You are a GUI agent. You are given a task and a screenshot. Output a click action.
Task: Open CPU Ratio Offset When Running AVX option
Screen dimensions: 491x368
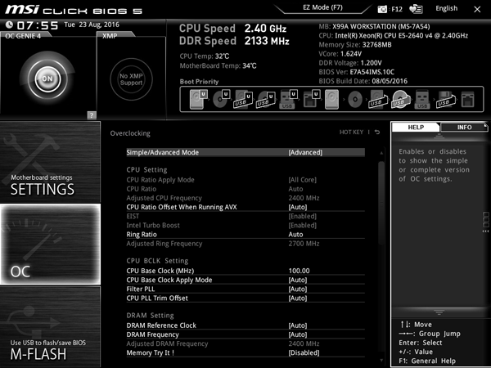click(245, 207)
